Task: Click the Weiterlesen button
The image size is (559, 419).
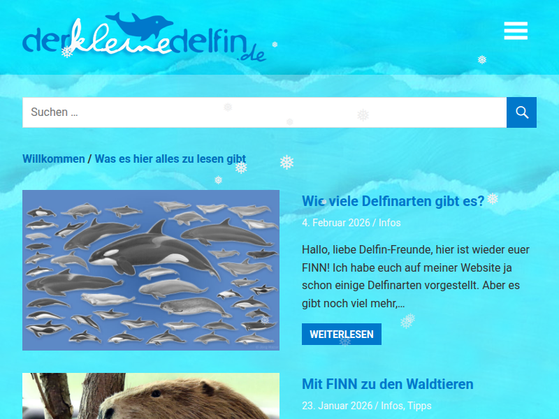Action: 342,335
